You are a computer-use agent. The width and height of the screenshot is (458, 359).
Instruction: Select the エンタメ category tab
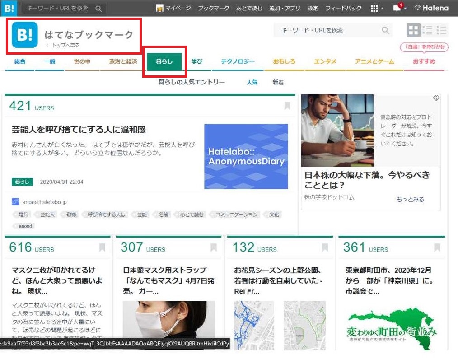(325, 61)
